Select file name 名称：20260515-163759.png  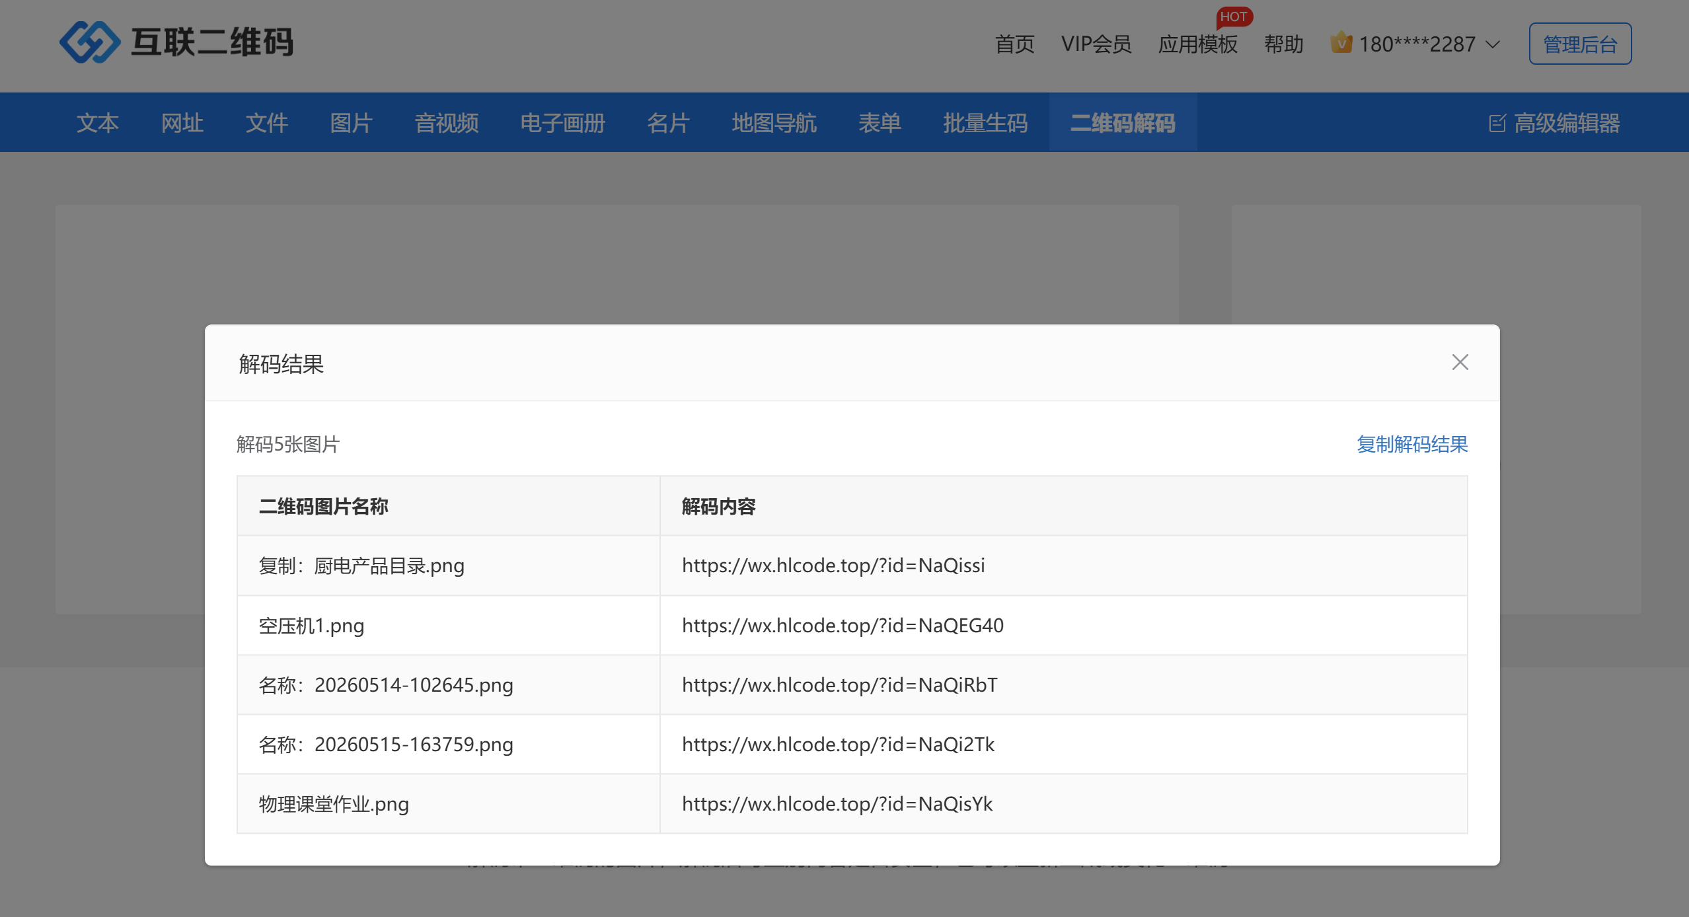(x=386, y=744)
